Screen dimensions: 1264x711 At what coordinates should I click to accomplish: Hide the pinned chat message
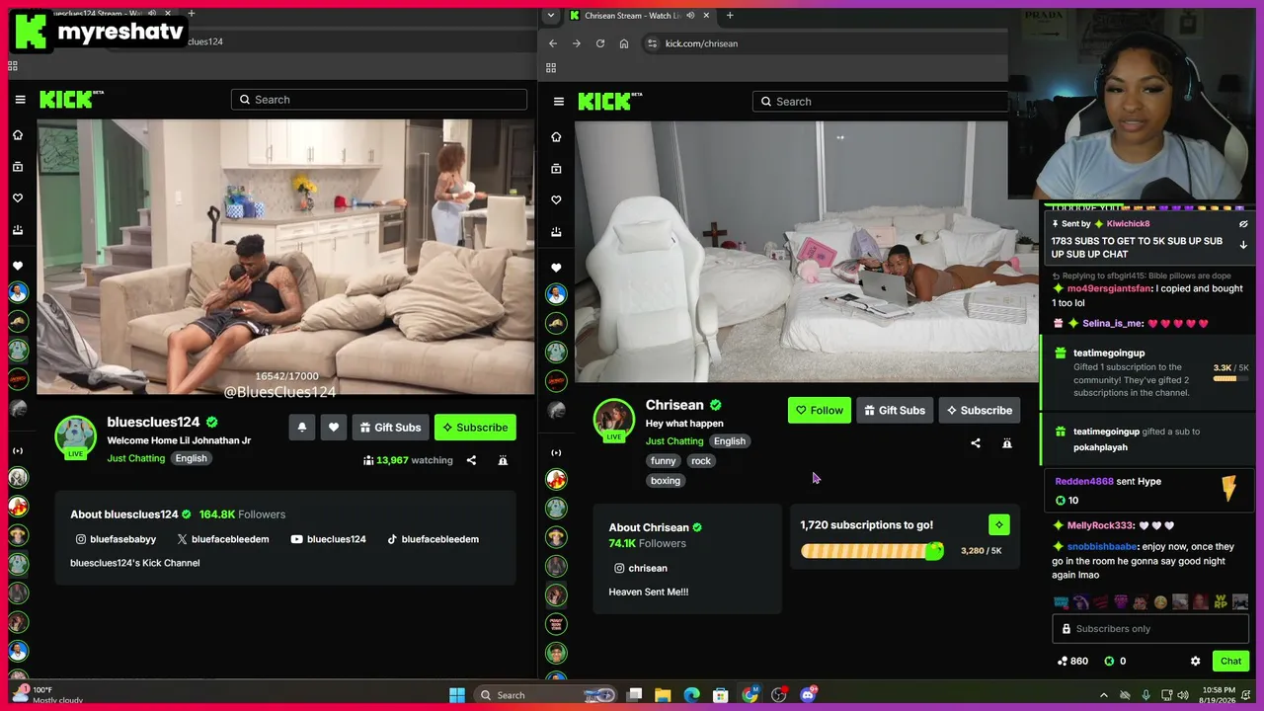pos(1243,224)
